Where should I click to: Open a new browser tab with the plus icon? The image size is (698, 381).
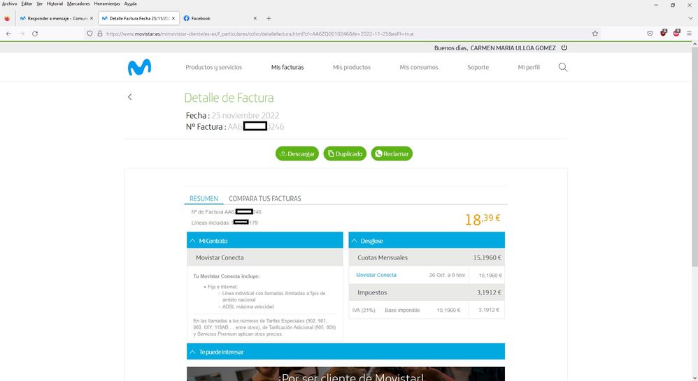coord(269,18)
